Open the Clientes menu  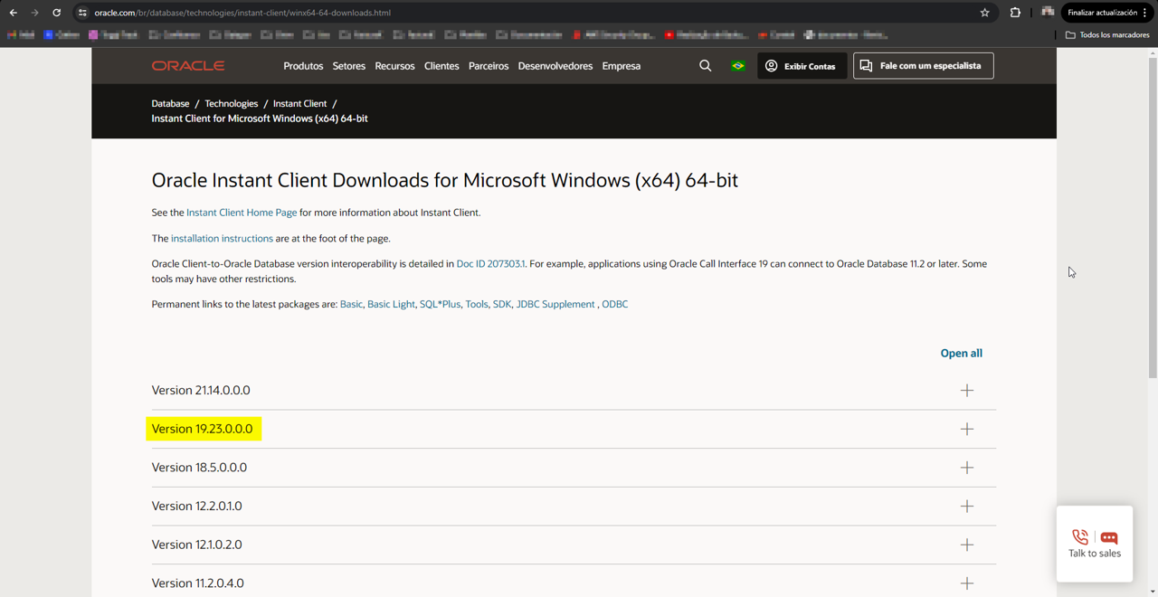(441, 66)
